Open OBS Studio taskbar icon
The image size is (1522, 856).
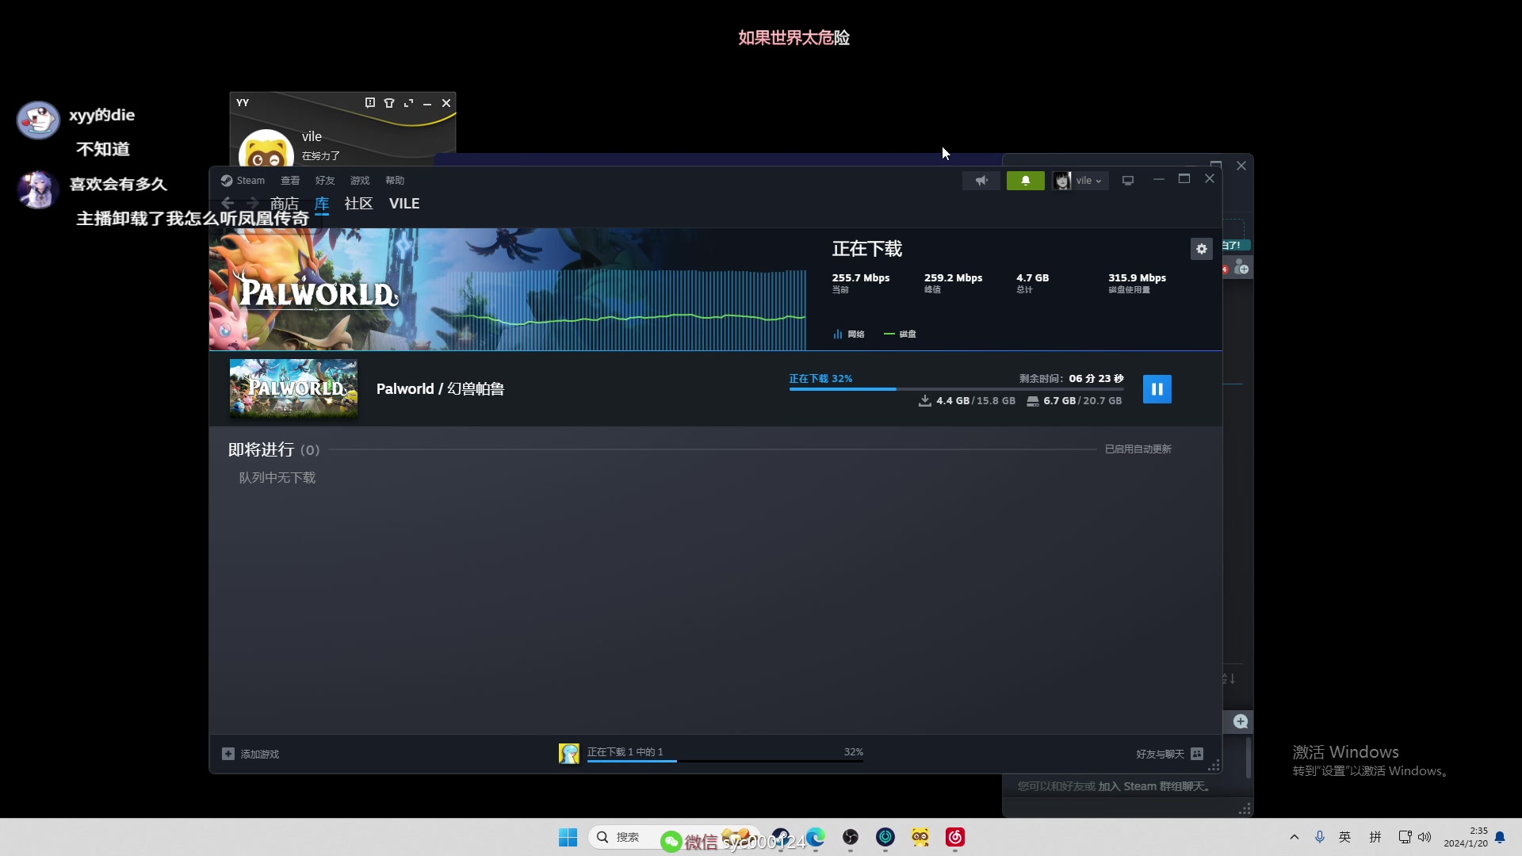851,837
